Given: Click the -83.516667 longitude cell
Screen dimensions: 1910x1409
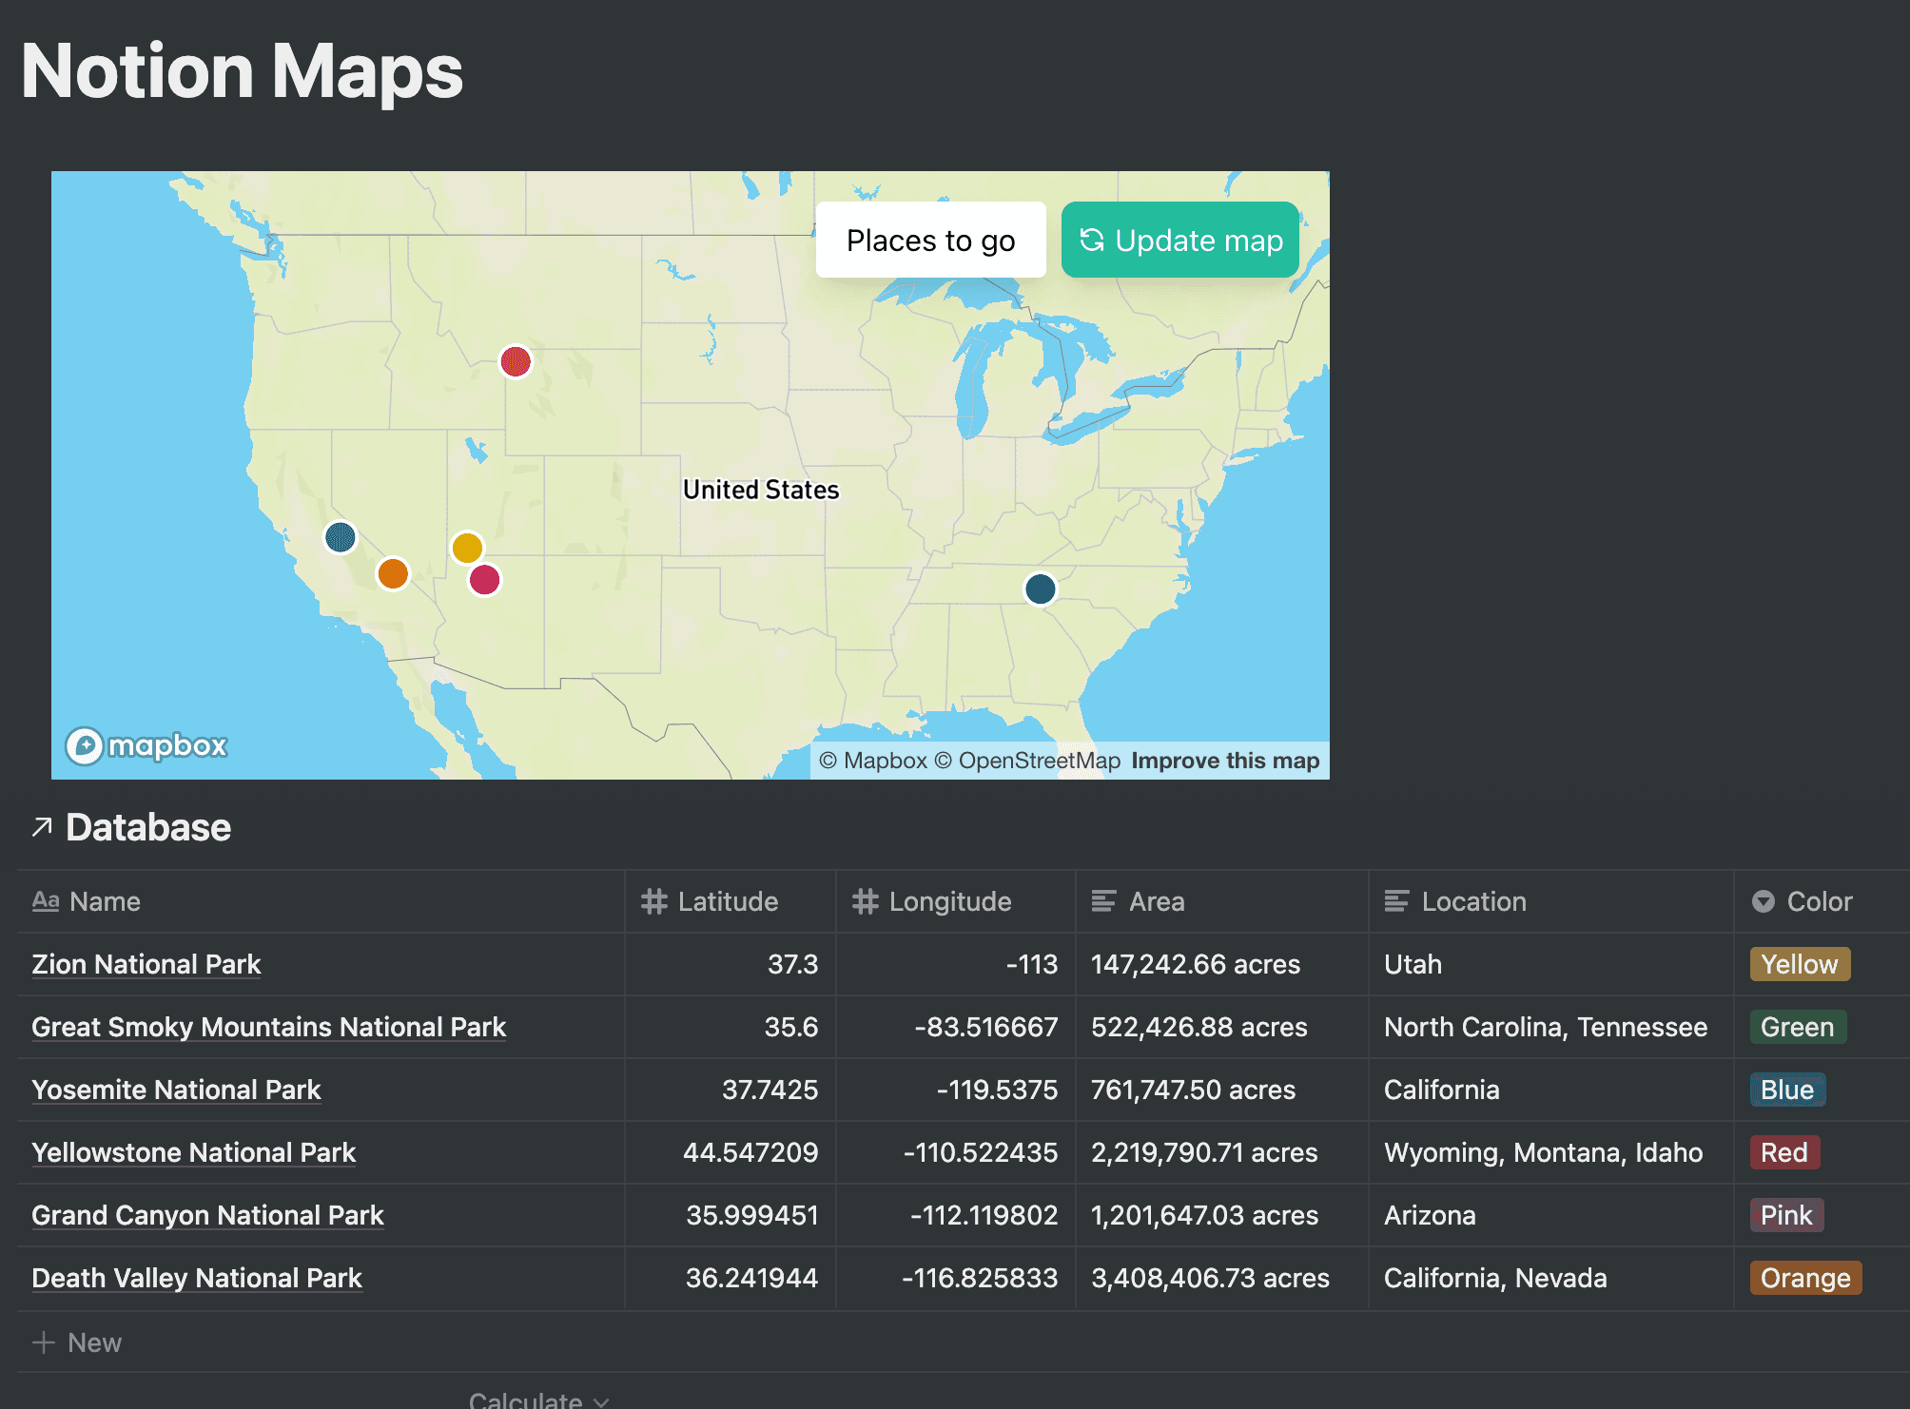Looking at the screenshot, I should pyautogui.click(x=956, y=1027).
